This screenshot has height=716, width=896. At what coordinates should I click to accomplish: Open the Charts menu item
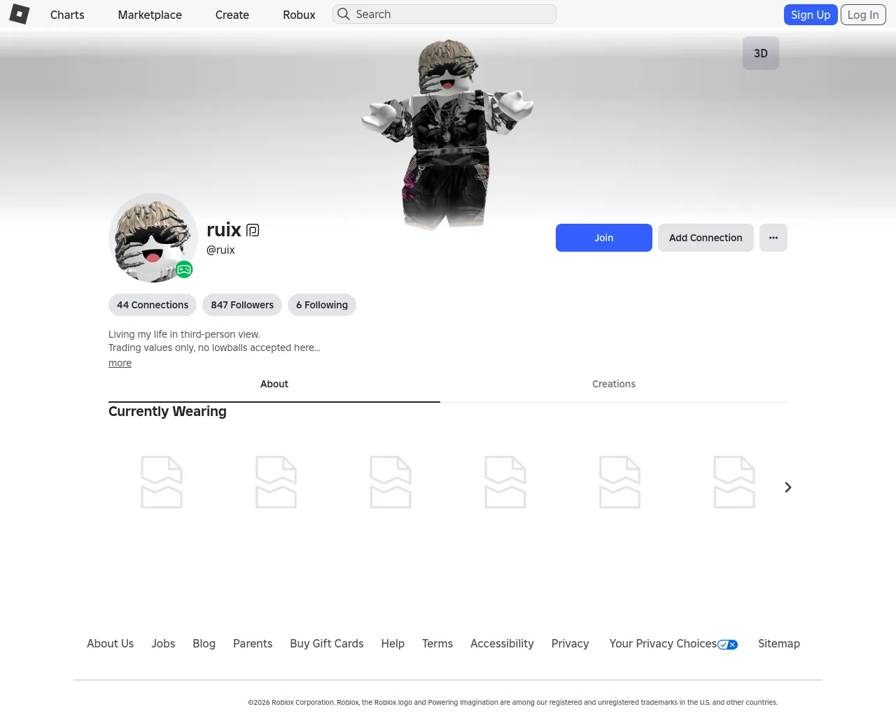coord(67,15)
